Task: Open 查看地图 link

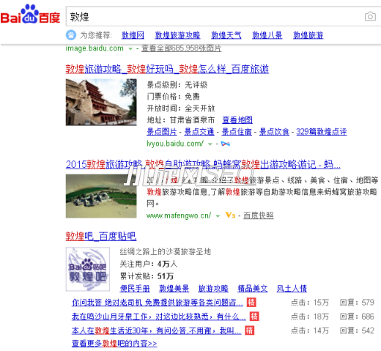Action: click(x=237, y=120)
